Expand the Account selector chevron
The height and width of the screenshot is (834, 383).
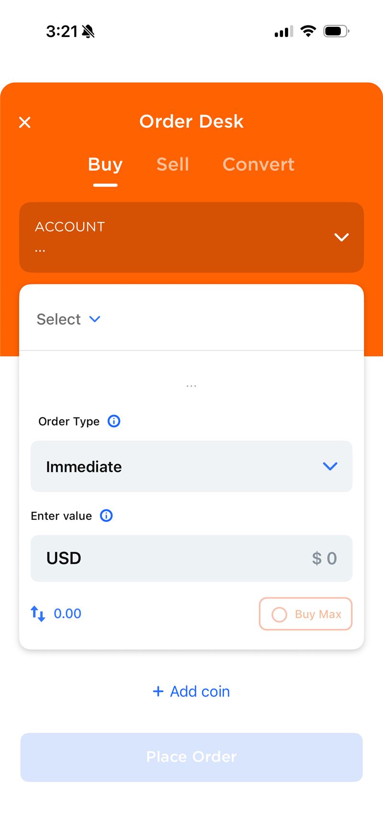coord(341,237)
